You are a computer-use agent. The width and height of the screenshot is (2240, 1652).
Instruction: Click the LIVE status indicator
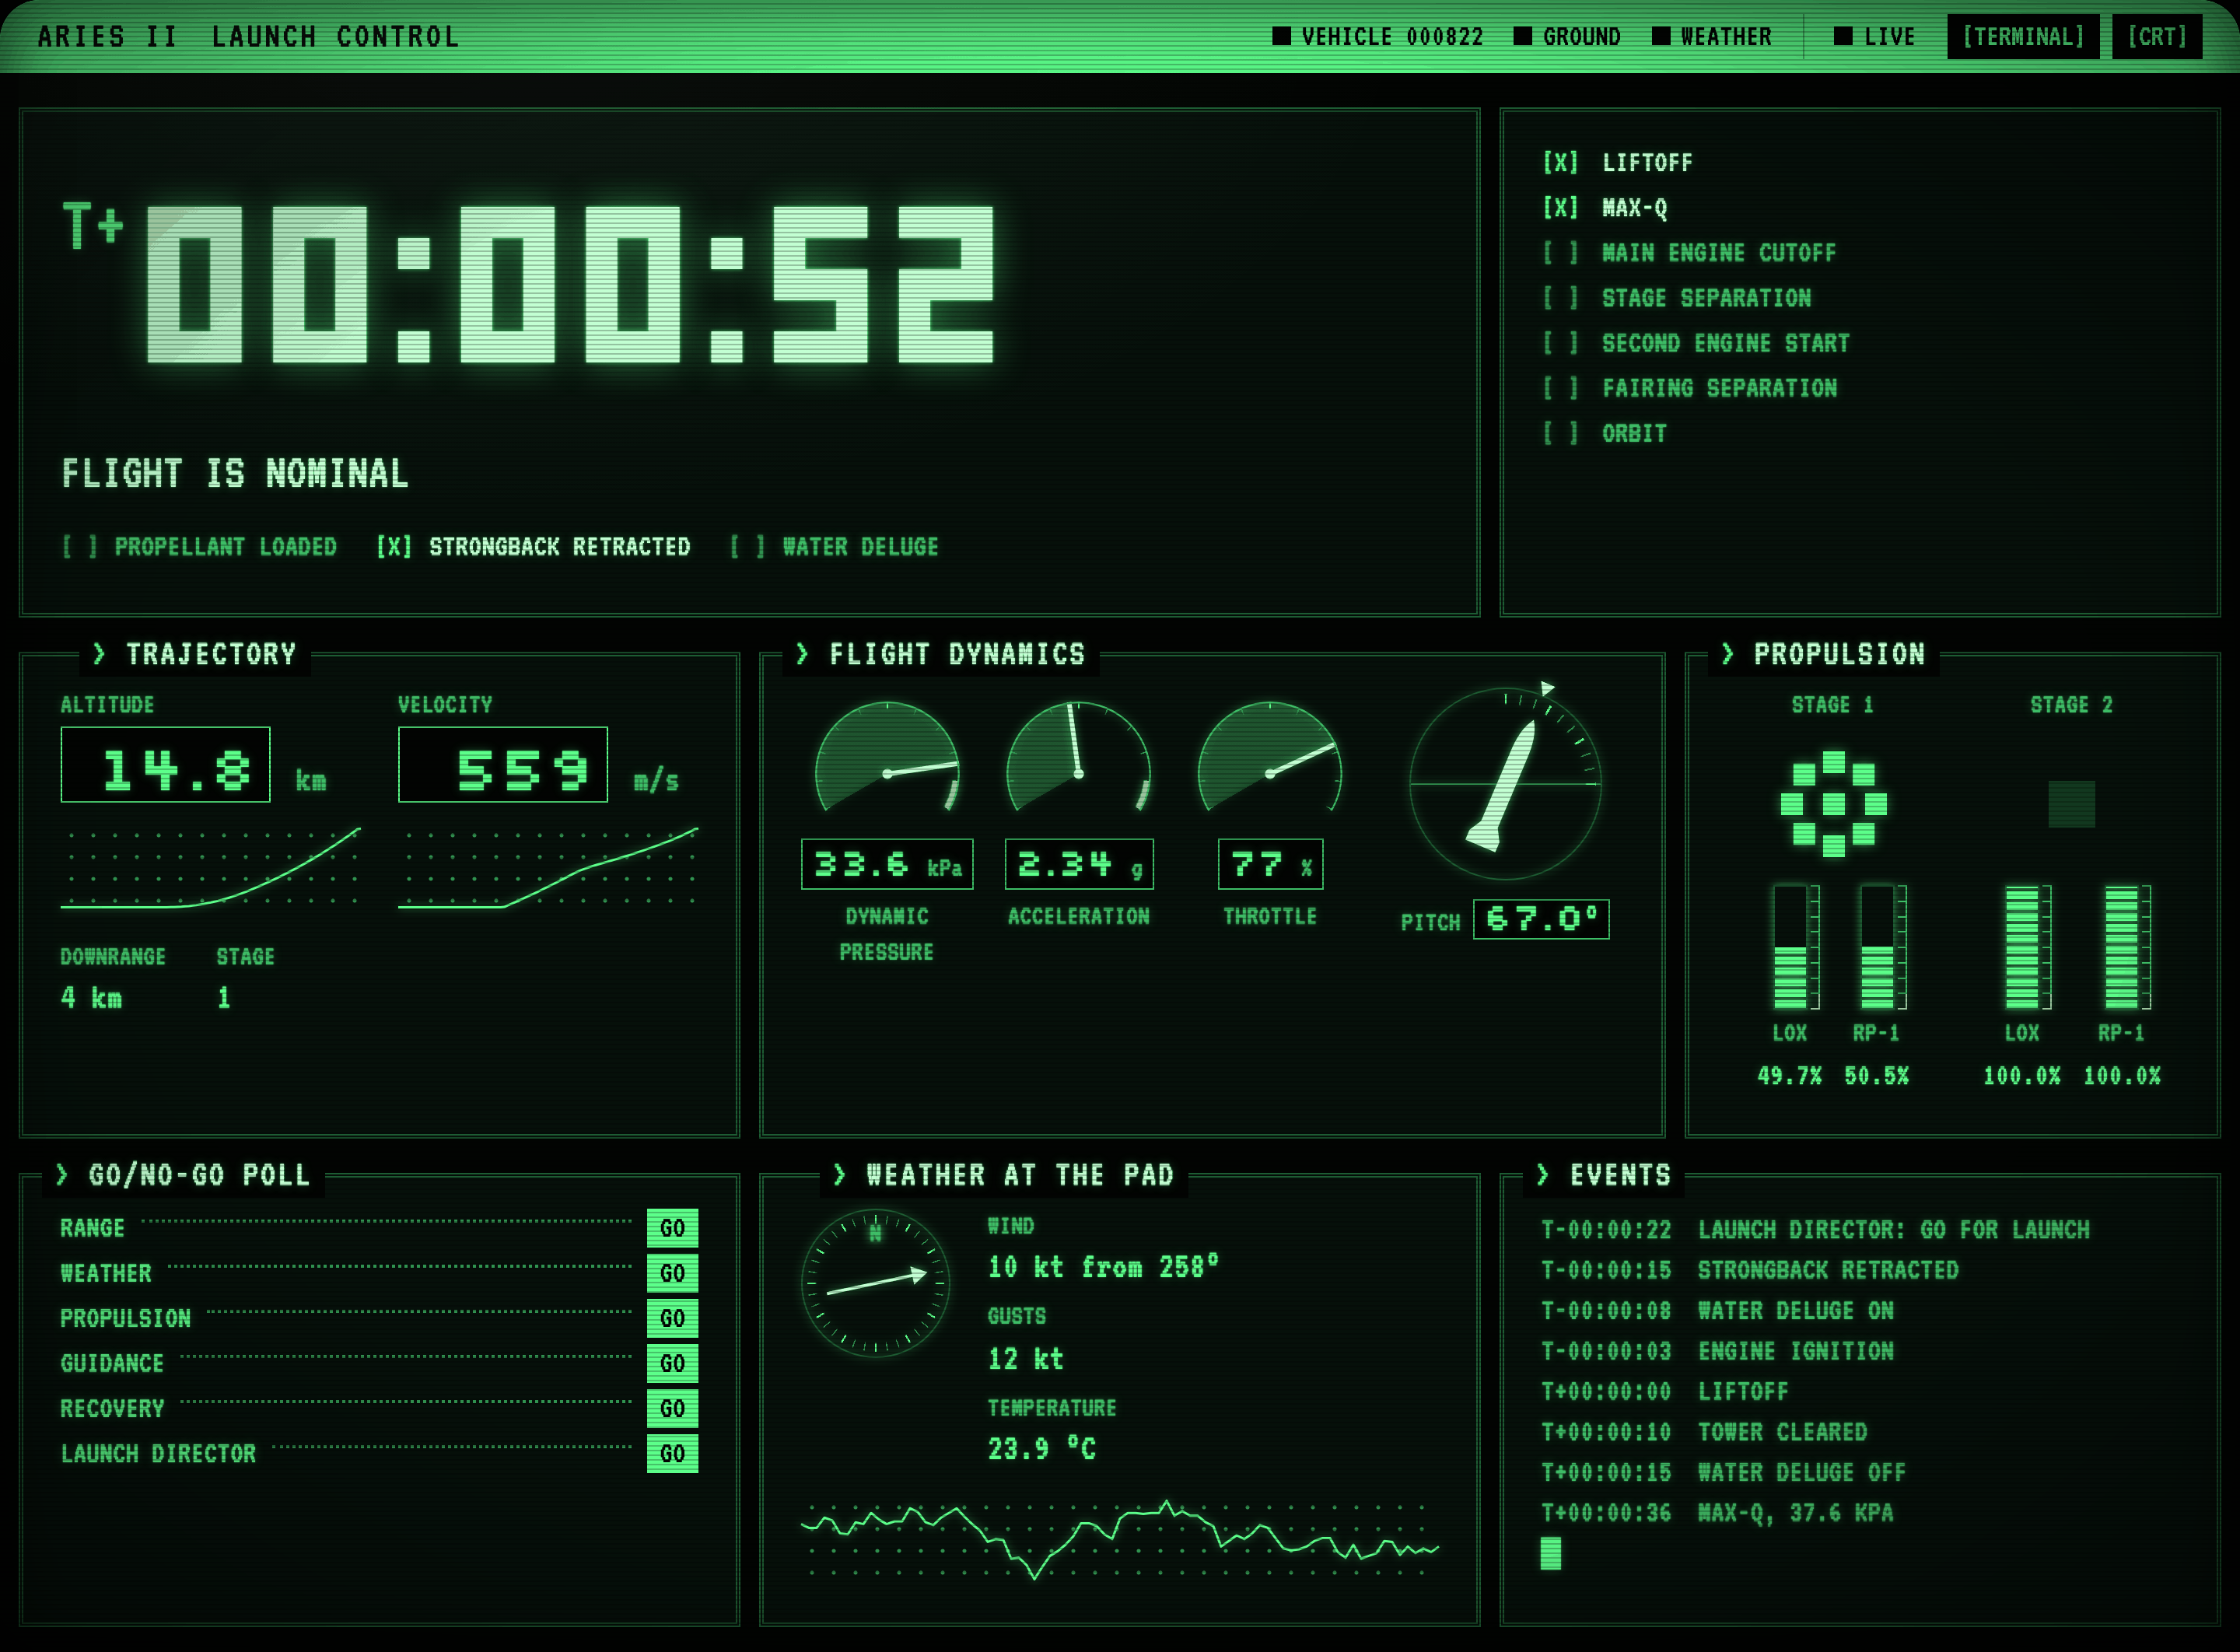click(x=1874, y=37)
